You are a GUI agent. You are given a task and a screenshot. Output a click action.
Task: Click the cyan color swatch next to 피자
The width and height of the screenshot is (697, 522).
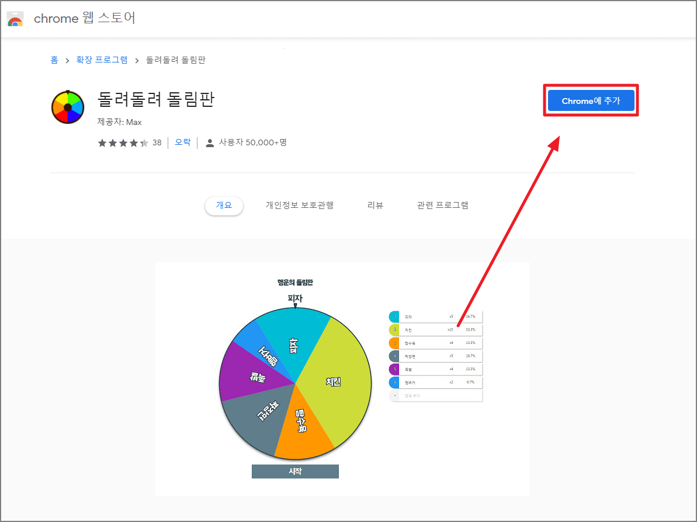tap(395, 316)
